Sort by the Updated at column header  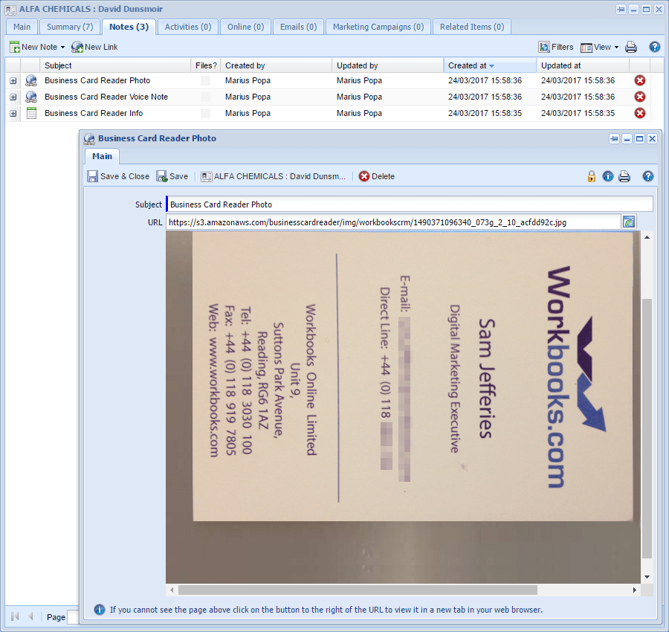point(583,65)
